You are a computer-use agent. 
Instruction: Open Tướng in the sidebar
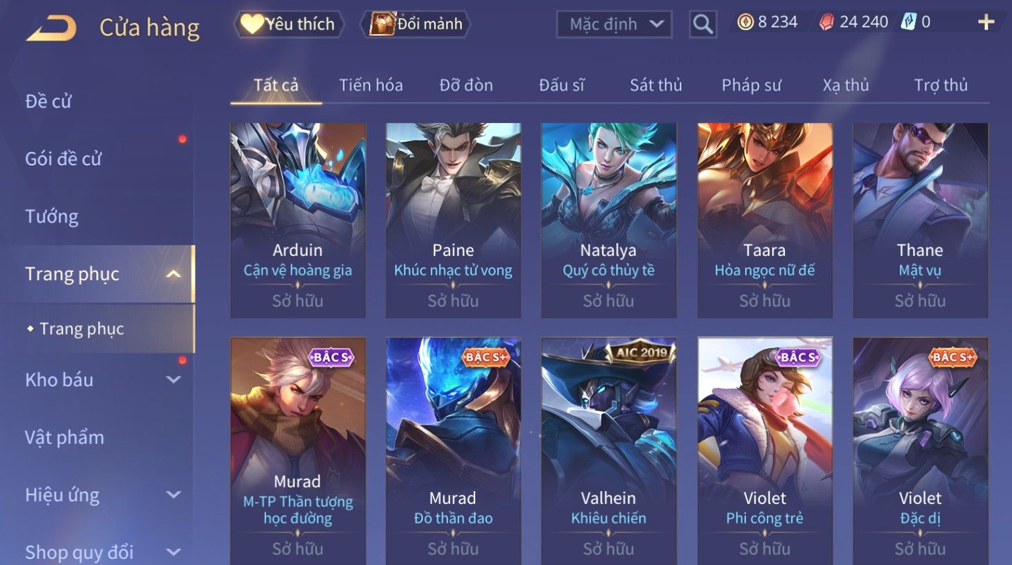click(x=52, y=216)
